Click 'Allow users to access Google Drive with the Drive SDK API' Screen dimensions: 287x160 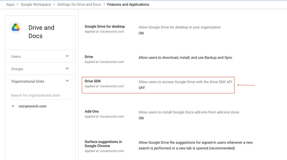click(x=185, y=82)
